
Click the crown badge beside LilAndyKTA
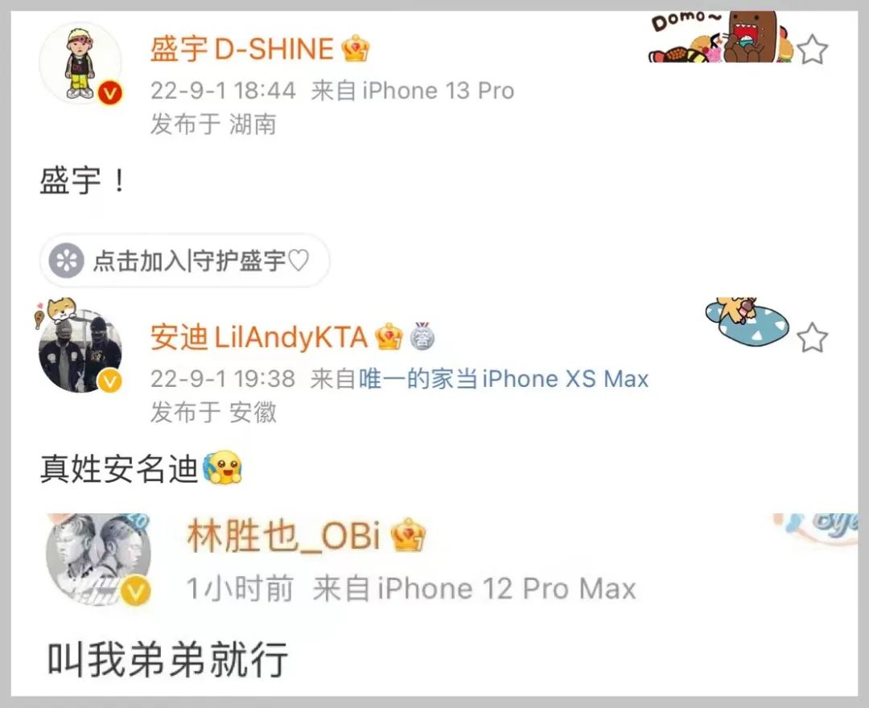[389, 336]
